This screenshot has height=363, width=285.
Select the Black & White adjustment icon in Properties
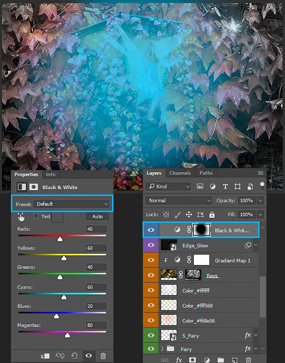tap(22, 187)
